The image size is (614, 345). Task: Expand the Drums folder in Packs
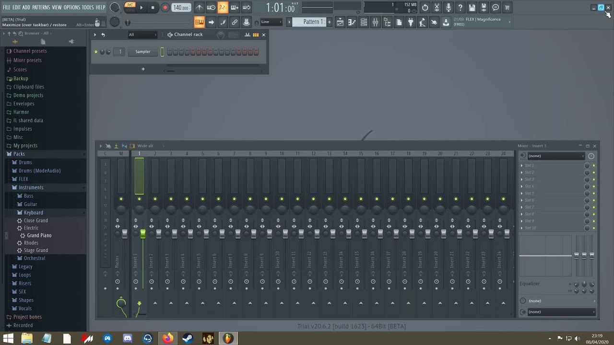click(x=25, y=162)
